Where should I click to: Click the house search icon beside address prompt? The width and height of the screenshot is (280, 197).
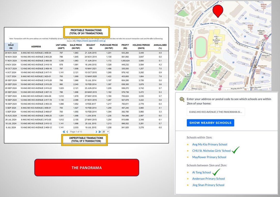tap(182, 99)
